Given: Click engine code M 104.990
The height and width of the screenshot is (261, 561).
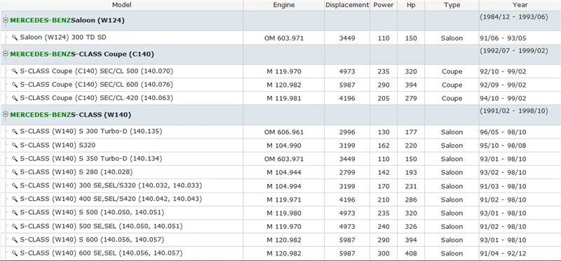Looking at the screenshot, I should click(284, 146).
